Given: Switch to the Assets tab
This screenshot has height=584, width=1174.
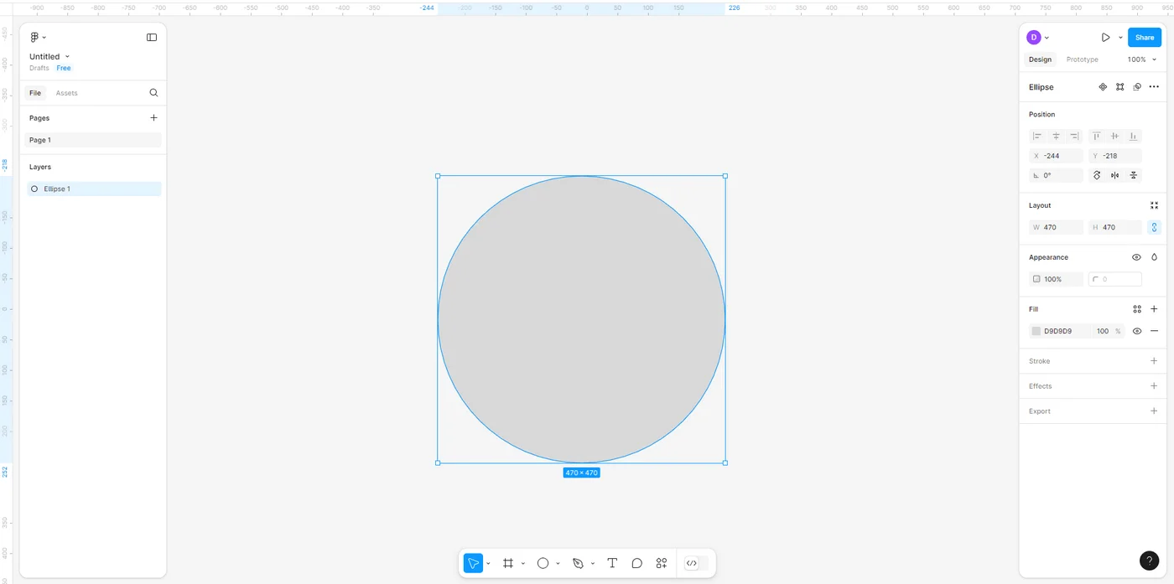Looking at the screenshot, I should tap(66, 93).
